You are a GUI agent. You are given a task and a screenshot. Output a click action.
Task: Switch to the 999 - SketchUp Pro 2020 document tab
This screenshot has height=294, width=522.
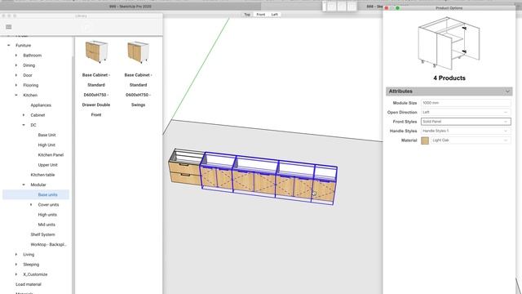click(130, 7)
